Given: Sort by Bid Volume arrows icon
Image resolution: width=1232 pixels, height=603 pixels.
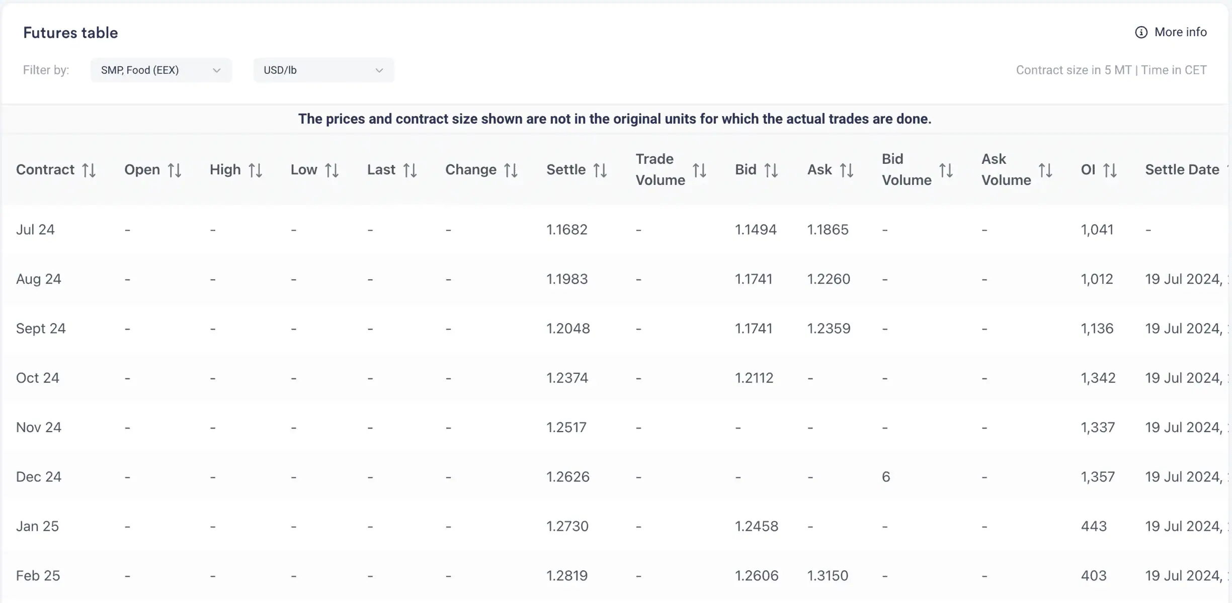Looking at the screenshot, I should coord(946,170).
